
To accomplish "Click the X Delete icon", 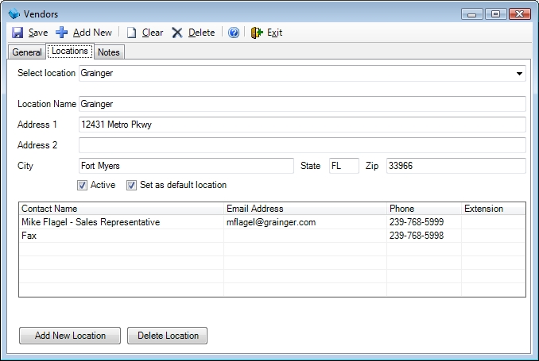I will tap(177, 33).
